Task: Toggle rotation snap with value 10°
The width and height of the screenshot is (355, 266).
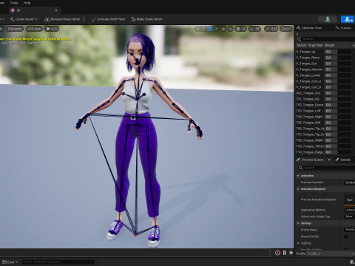Action: pyautogui.click(x=254, y=29)
